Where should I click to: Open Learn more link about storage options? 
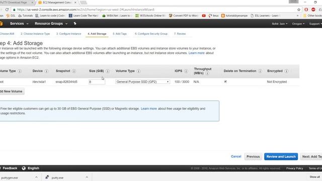tap(197, 53)
